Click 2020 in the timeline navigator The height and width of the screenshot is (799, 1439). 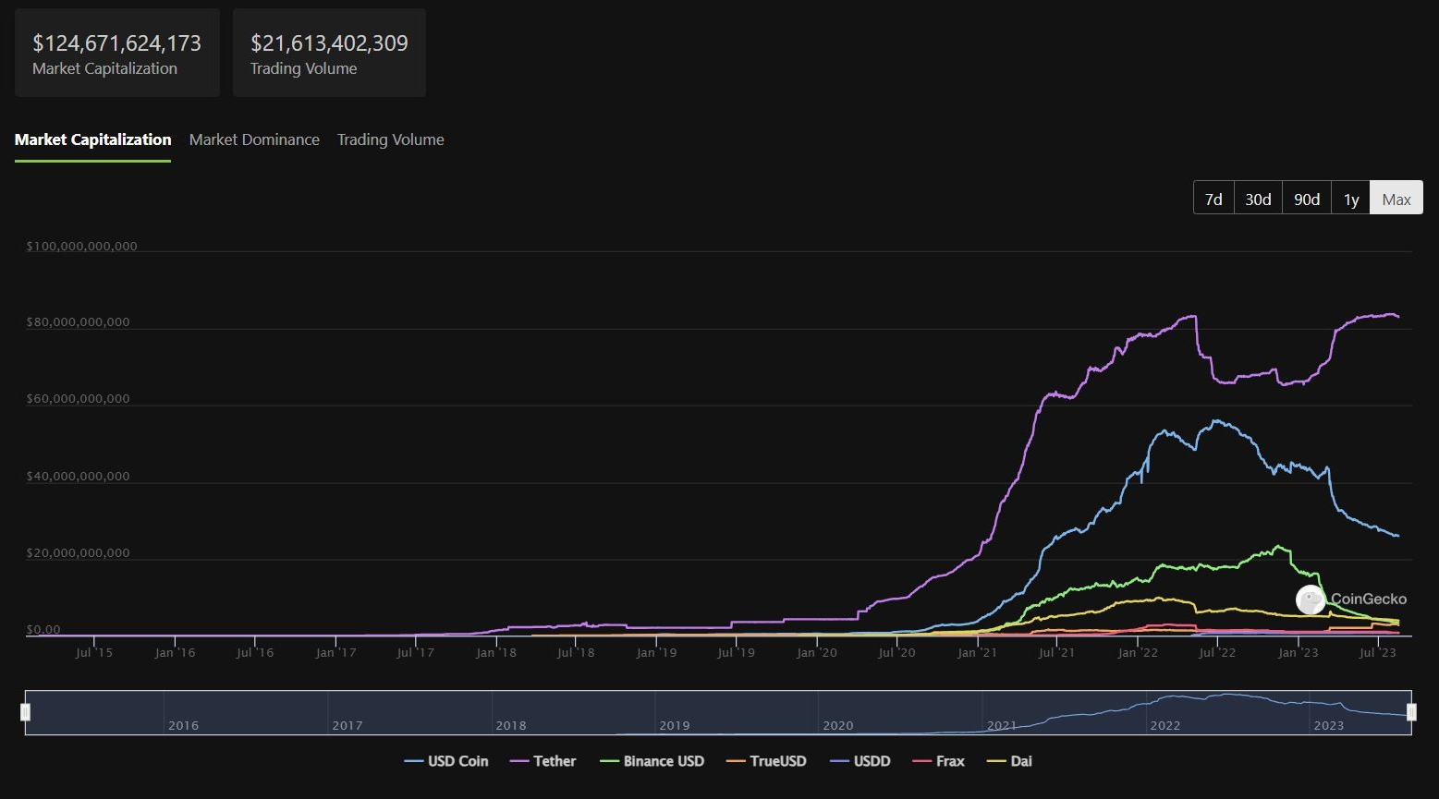pyautogui.click(x=838, y=725)
